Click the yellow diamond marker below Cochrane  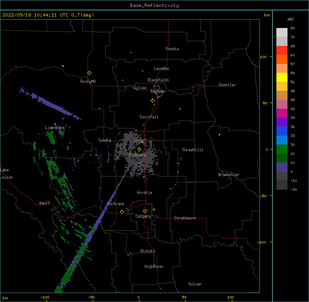pyautogui.click(x=122, y=212)
